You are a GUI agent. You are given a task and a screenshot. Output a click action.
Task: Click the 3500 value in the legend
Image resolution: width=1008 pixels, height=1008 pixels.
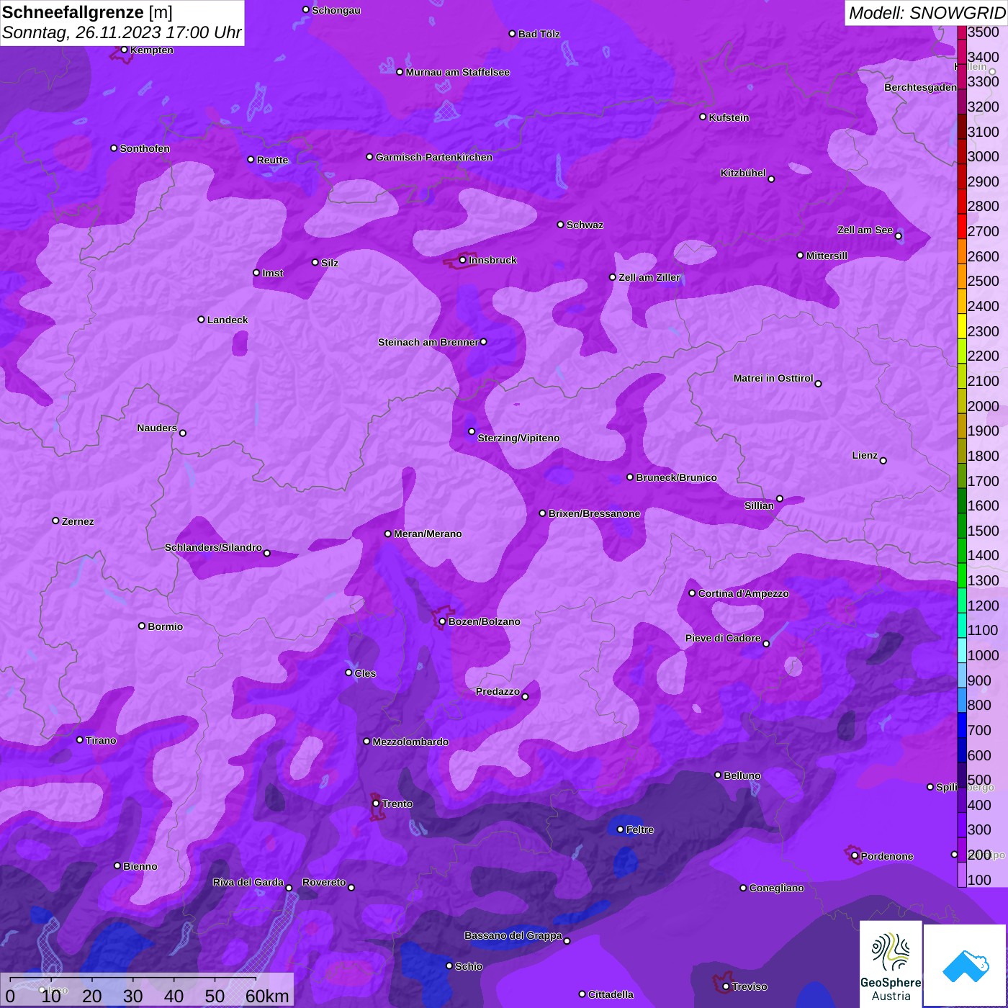(983, 32)
